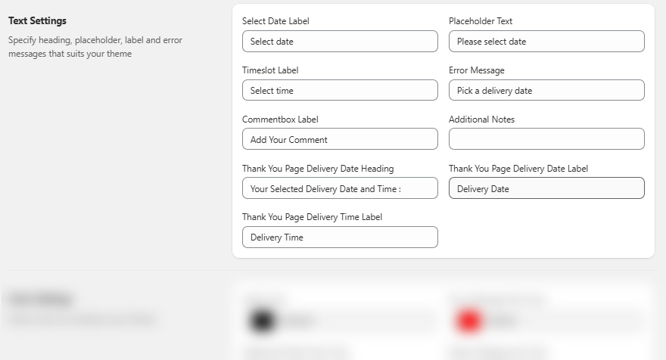
Task: Click the 'Error Message' caption text
Action: [476, 70]
